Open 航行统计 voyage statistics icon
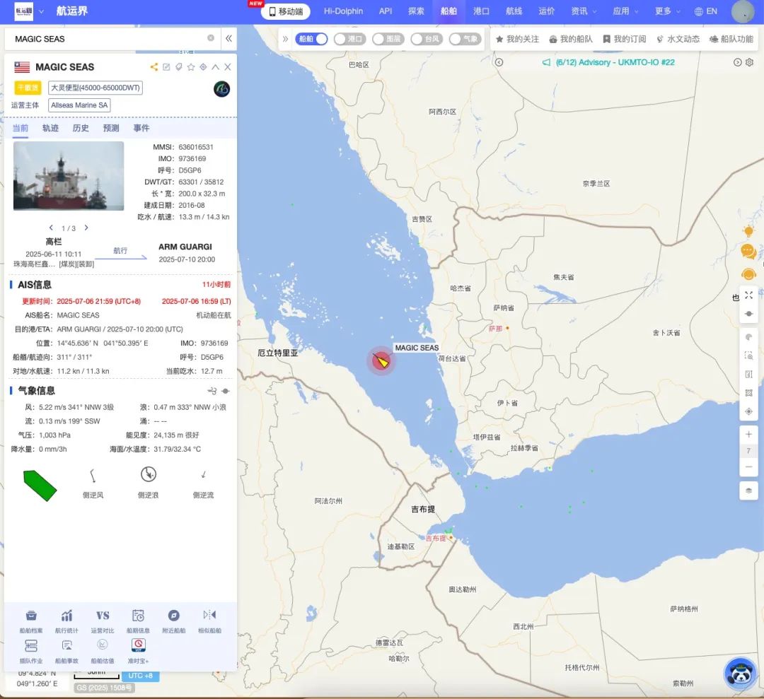The height and width of the screenshot is (699, 764). 66,616
